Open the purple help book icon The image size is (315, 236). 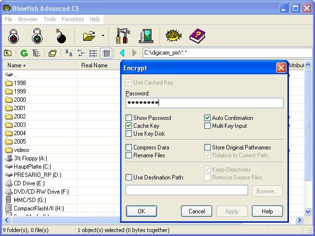[x=197, y=36]
